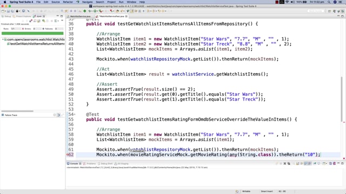Click the Open Perspective icon
The image size is (346, 194).
(x=329, y=11)
